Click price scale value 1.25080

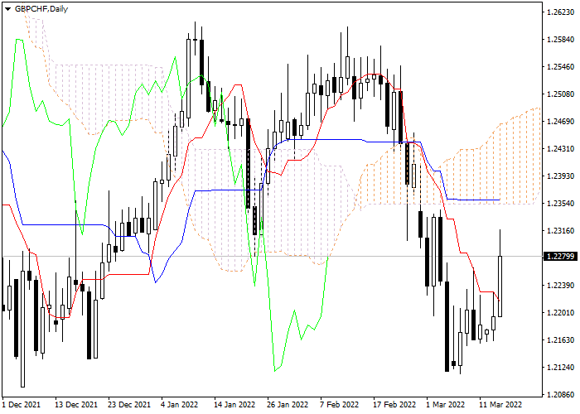(x=560, y=94)
